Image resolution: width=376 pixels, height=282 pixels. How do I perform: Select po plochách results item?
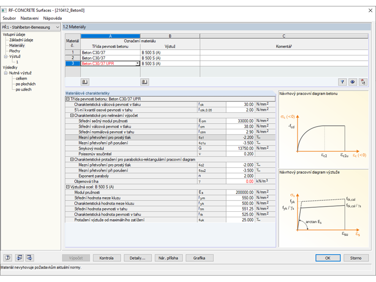(26, 84)
